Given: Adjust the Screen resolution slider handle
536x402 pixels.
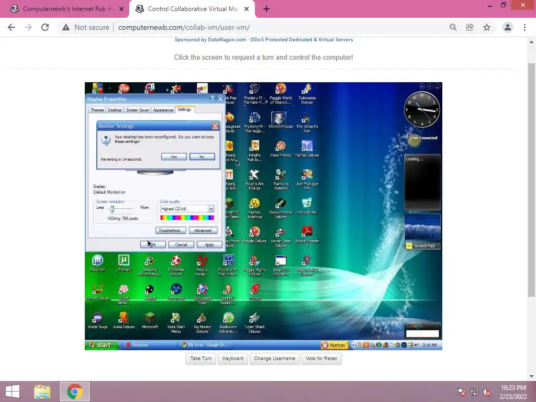Looking at the screenshot, I should (112, 209).
